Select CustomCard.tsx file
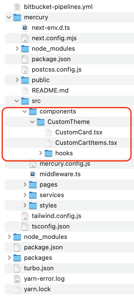This screenshot has height=298, width=134. coord(79,132)
